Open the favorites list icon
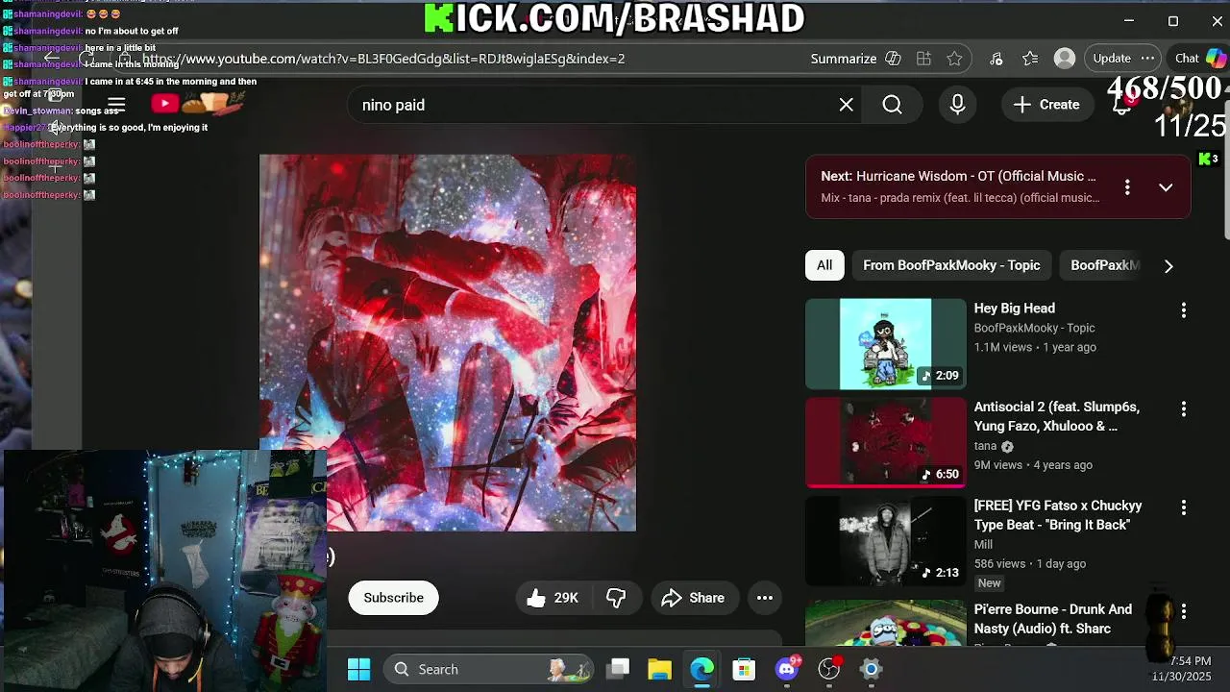The image size is (1230, 692). [1030, 59]
